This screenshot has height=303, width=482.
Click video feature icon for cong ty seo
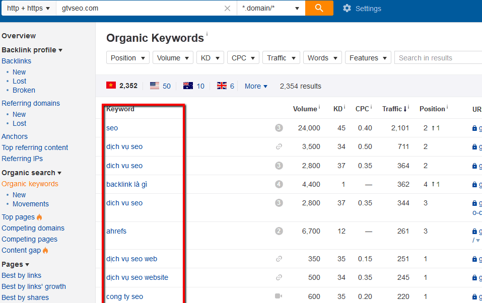point(279,296)
